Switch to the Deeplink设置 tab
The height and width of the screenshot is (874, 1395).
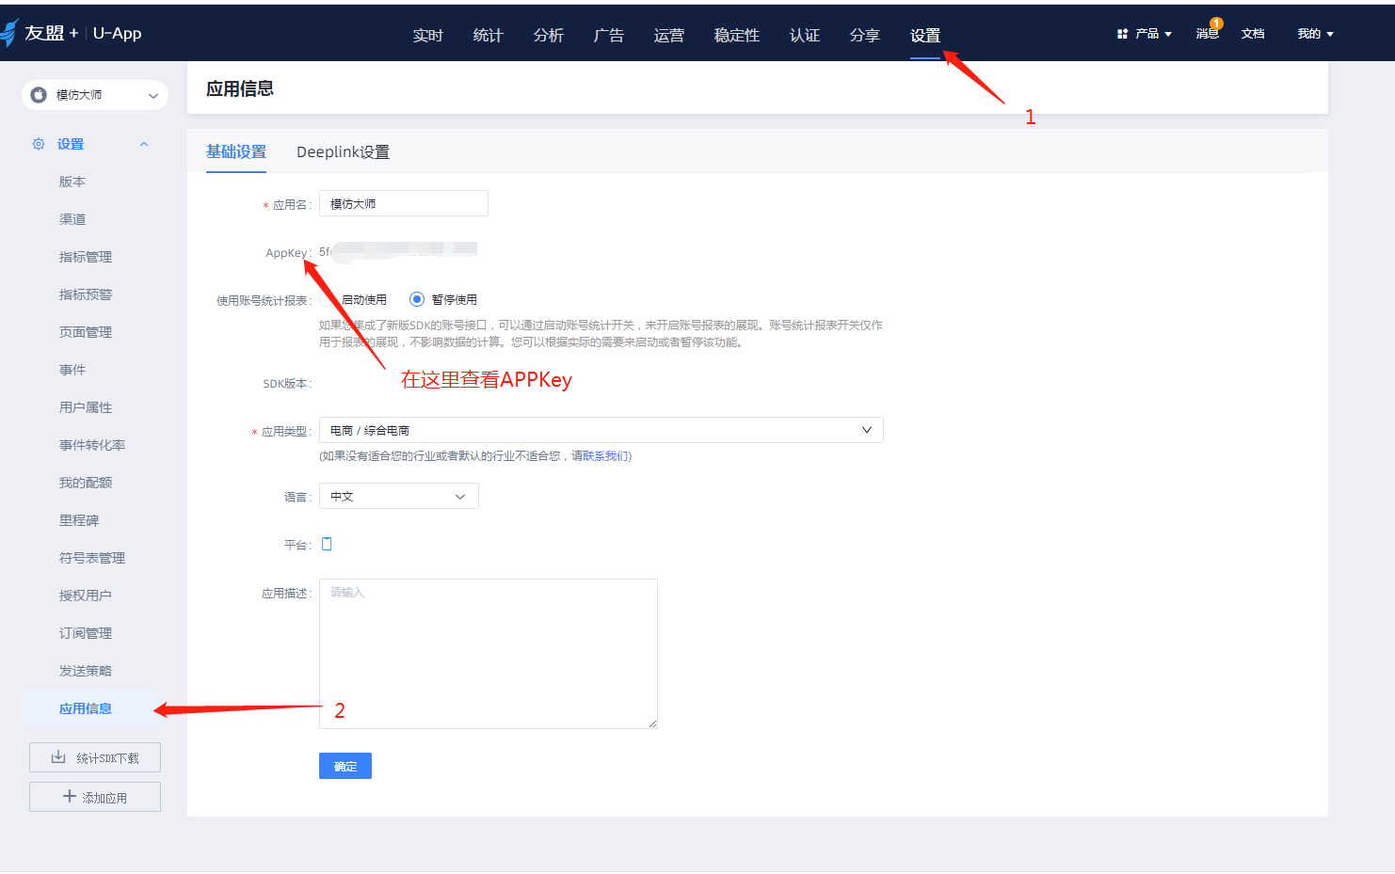(343, 151)
